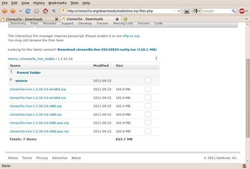Tick checkbox for the i486.iso file
This screenshot has height=169, width=250.
tap(148, 114)
